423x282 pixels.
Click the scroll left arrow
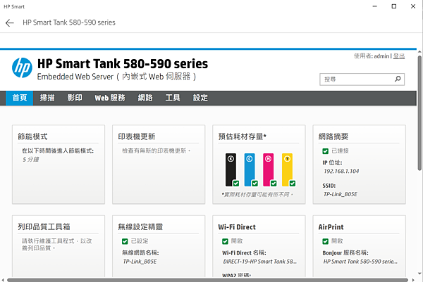3,280
